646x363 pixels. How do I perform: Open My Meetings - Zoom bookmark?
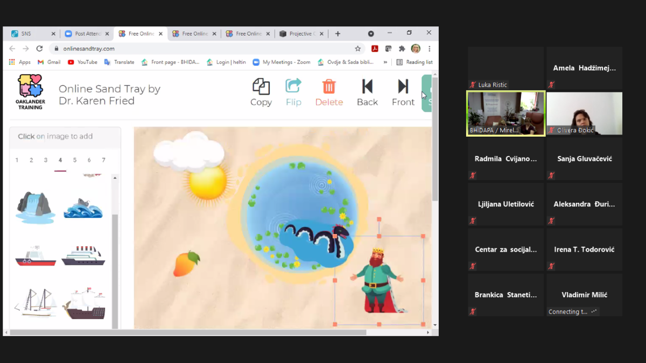[282, 62]
